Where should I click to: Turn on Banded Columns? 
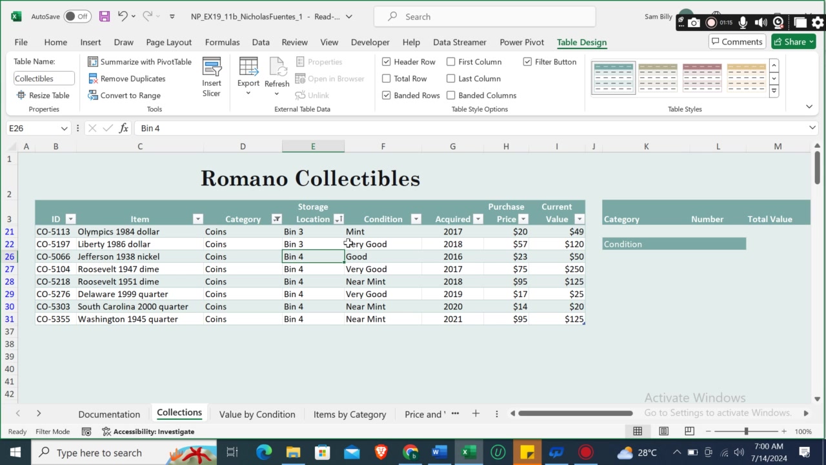pos(450,95)
